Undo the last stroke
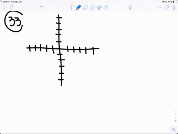Image resolution: width=178 pixels, height=134 pixels. tap(42, 7)
